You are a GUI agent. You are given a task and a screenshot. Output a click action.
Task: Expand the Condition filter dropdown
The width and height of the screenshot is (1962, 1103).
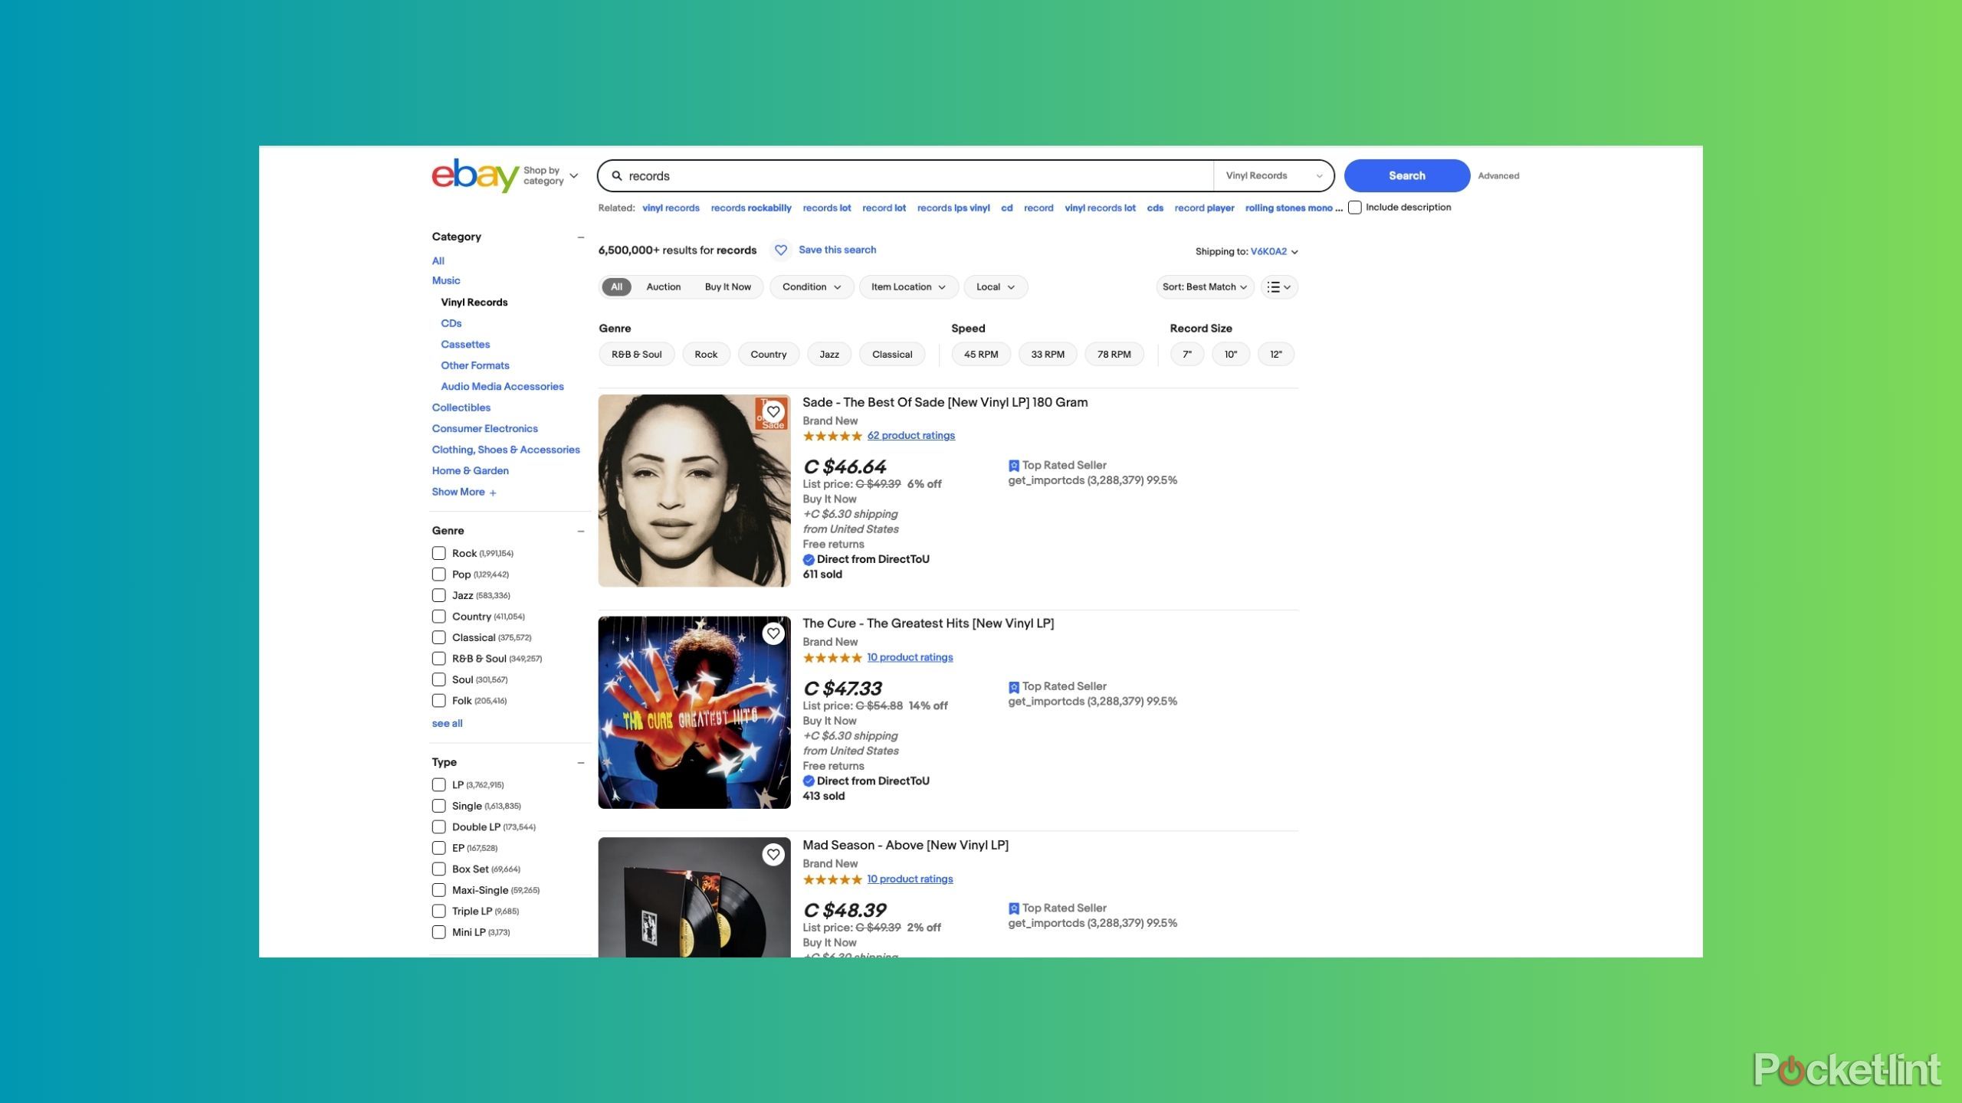tap(810, 287)
